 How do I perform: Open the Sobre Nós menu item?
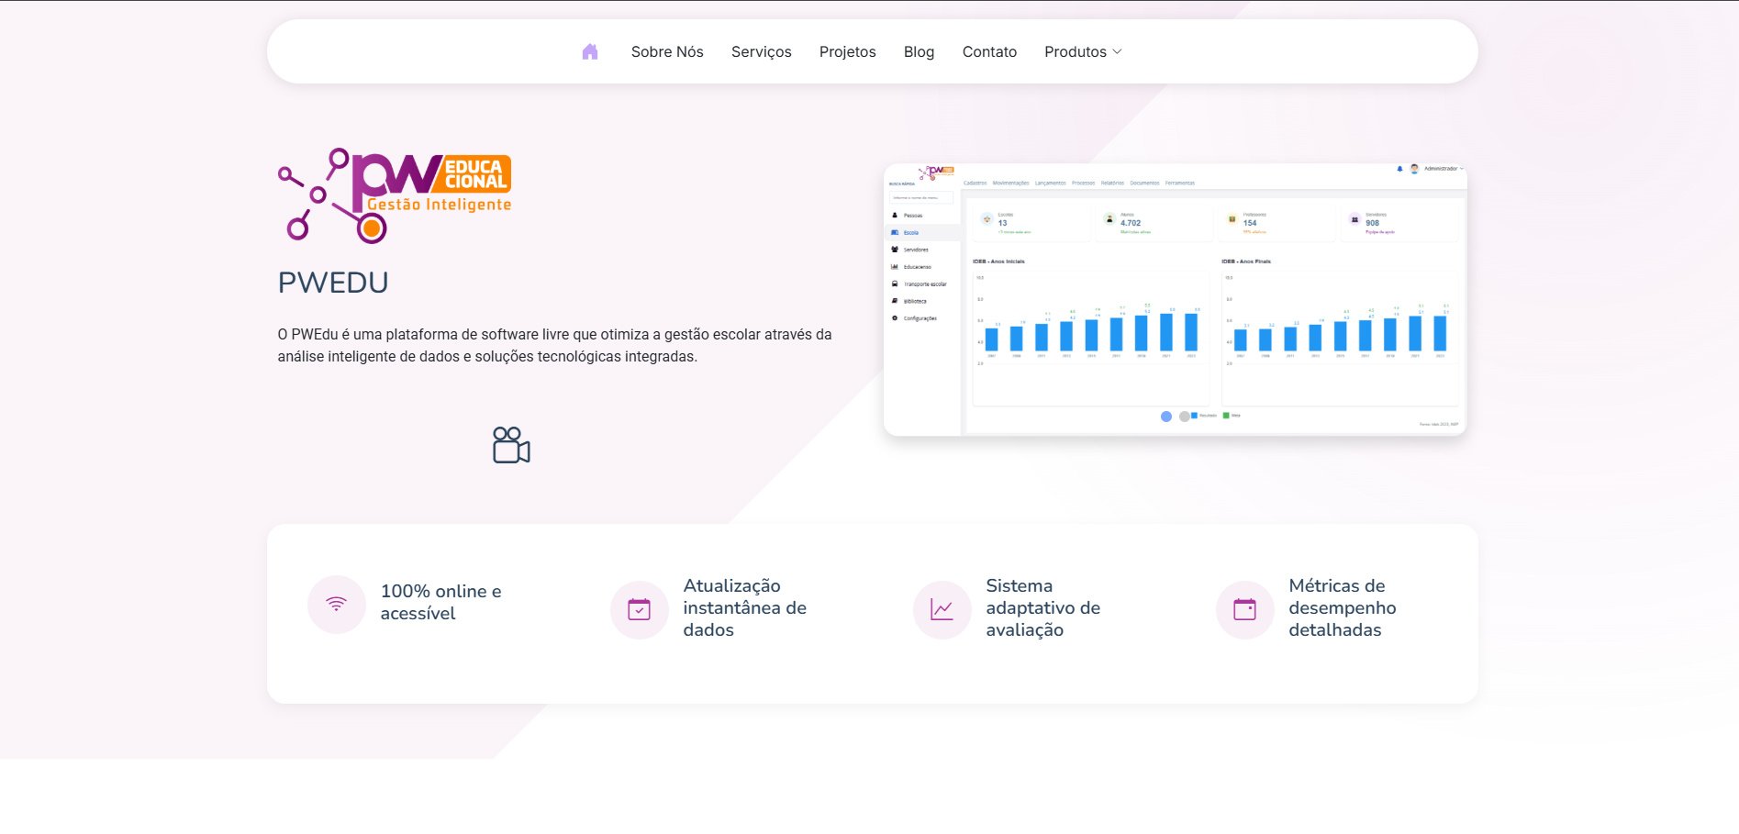(x=667, y=52)
